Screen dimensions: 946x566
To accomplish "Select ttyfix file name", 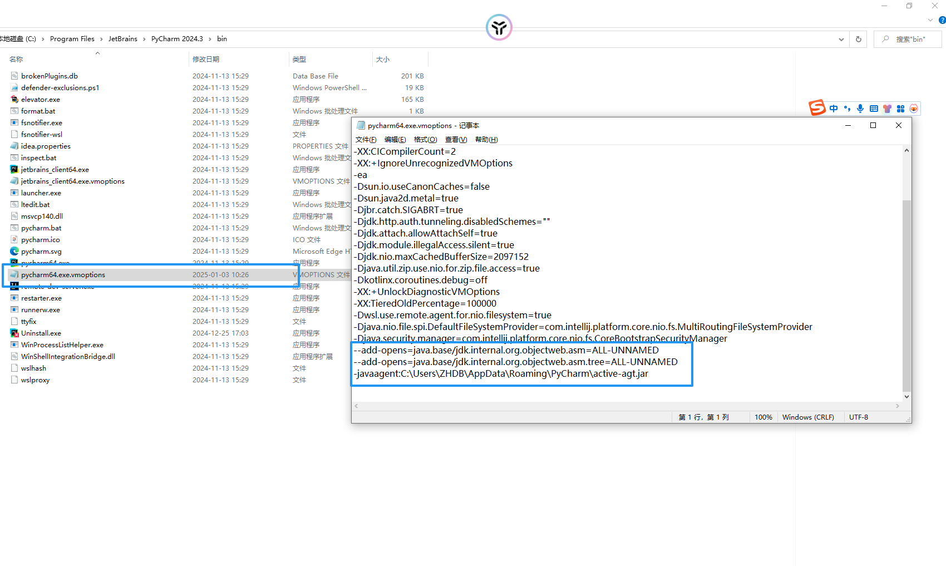I will click(x=28, y=321).
